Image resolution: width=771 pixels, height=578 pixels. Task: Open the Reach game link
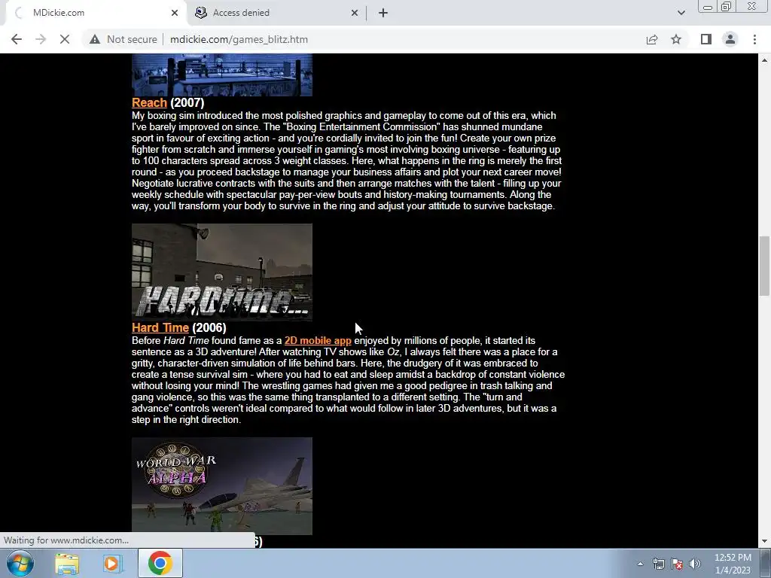click(x=150, y=102)
